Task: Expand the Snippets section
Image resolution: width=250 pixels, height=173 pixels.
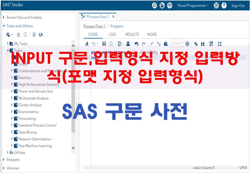Action: coord(4,159)
